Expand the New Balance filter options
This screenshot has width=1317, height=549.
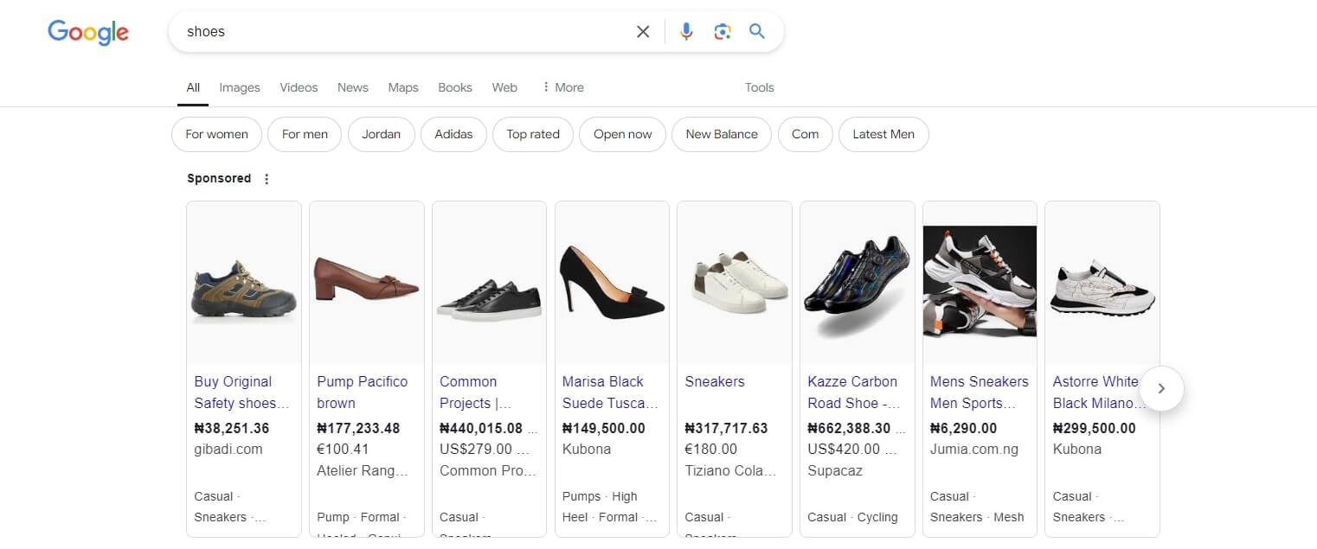(721, 134)
